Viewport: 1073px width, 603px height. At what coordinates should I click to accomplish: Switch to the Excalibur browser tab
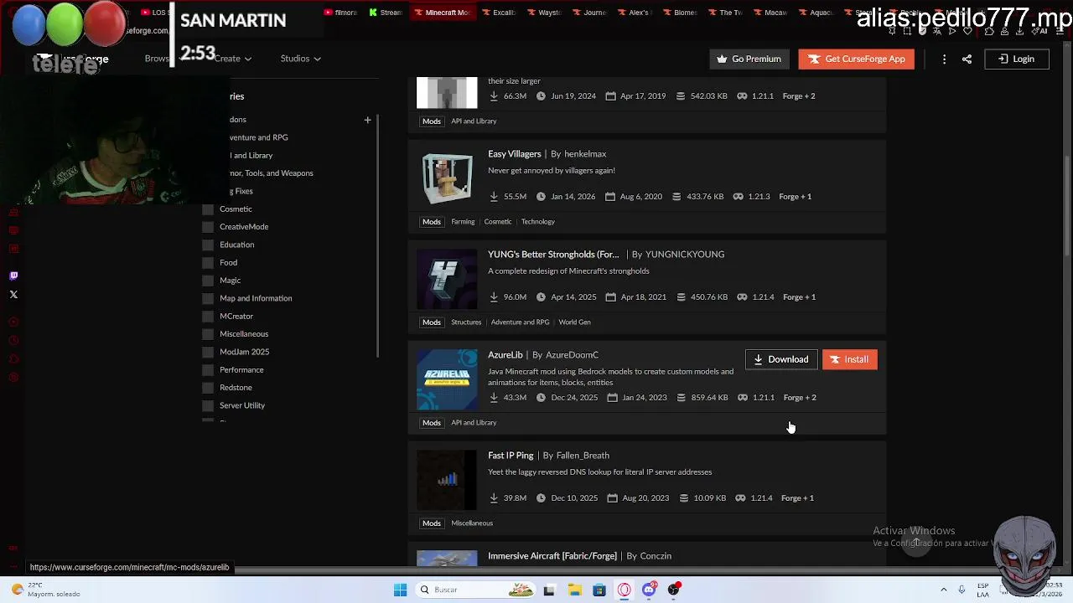tap(498, 13)
